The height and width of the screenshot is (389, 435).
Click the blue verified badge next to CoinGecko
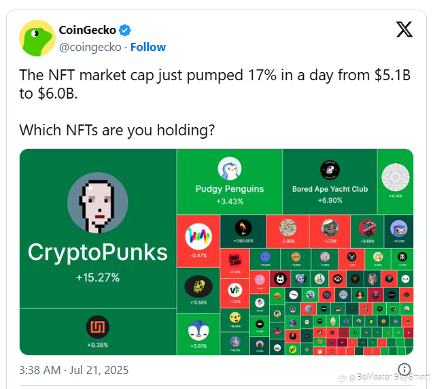point(125,31)
